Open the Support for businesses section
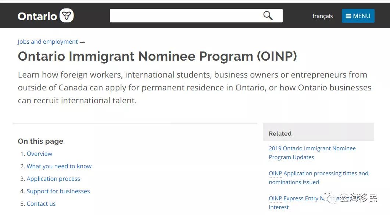 pos(58,191)
